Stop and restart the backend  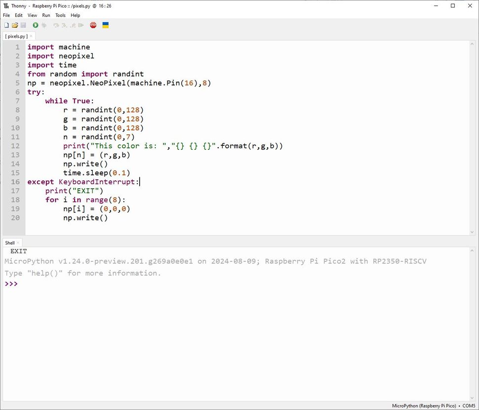point(93,25)
